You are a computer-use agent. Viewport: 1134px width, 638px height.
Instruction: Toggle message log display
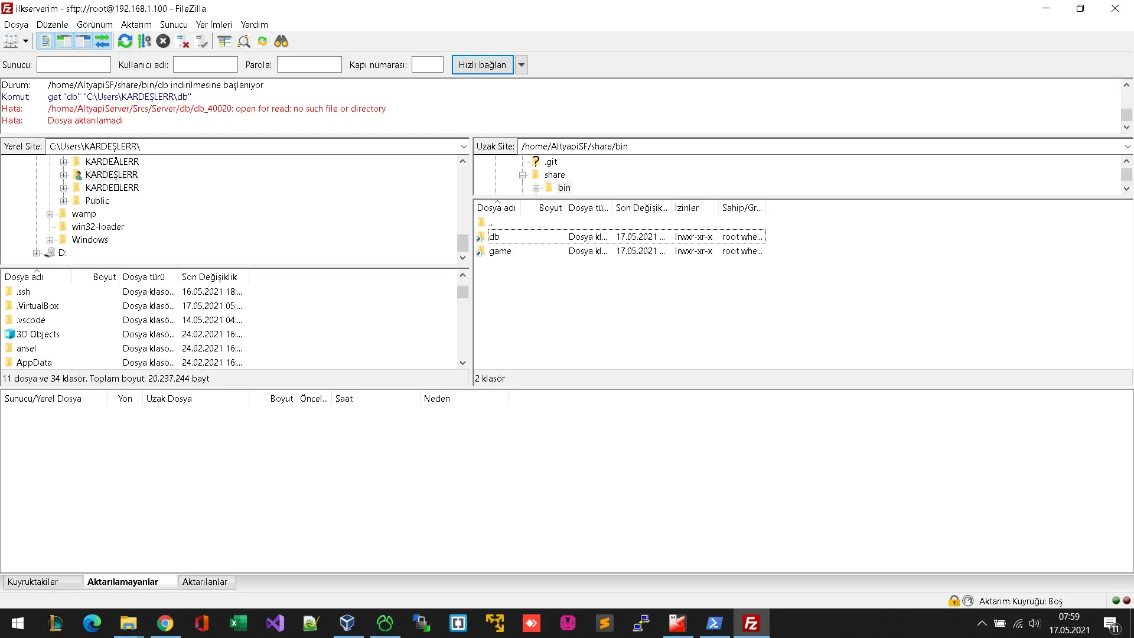[x=45, y=41]
